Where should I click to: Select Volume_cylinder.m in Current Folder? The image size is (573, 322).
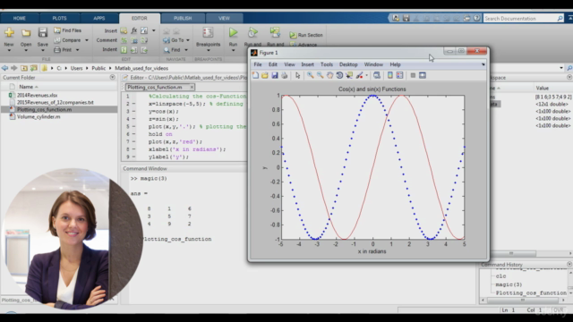(38, 117)
